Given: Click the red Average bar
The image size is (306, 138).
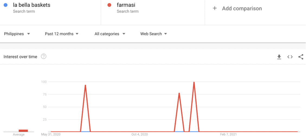Looking at the screenshot, I should click(23, 131).
